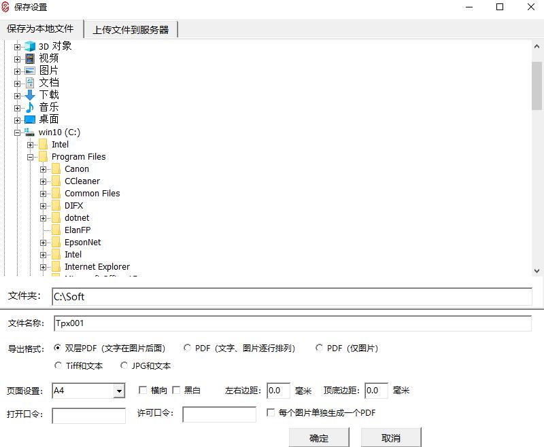Select the dotnet folder label
544x447 pixels.
tap(77, 218)
